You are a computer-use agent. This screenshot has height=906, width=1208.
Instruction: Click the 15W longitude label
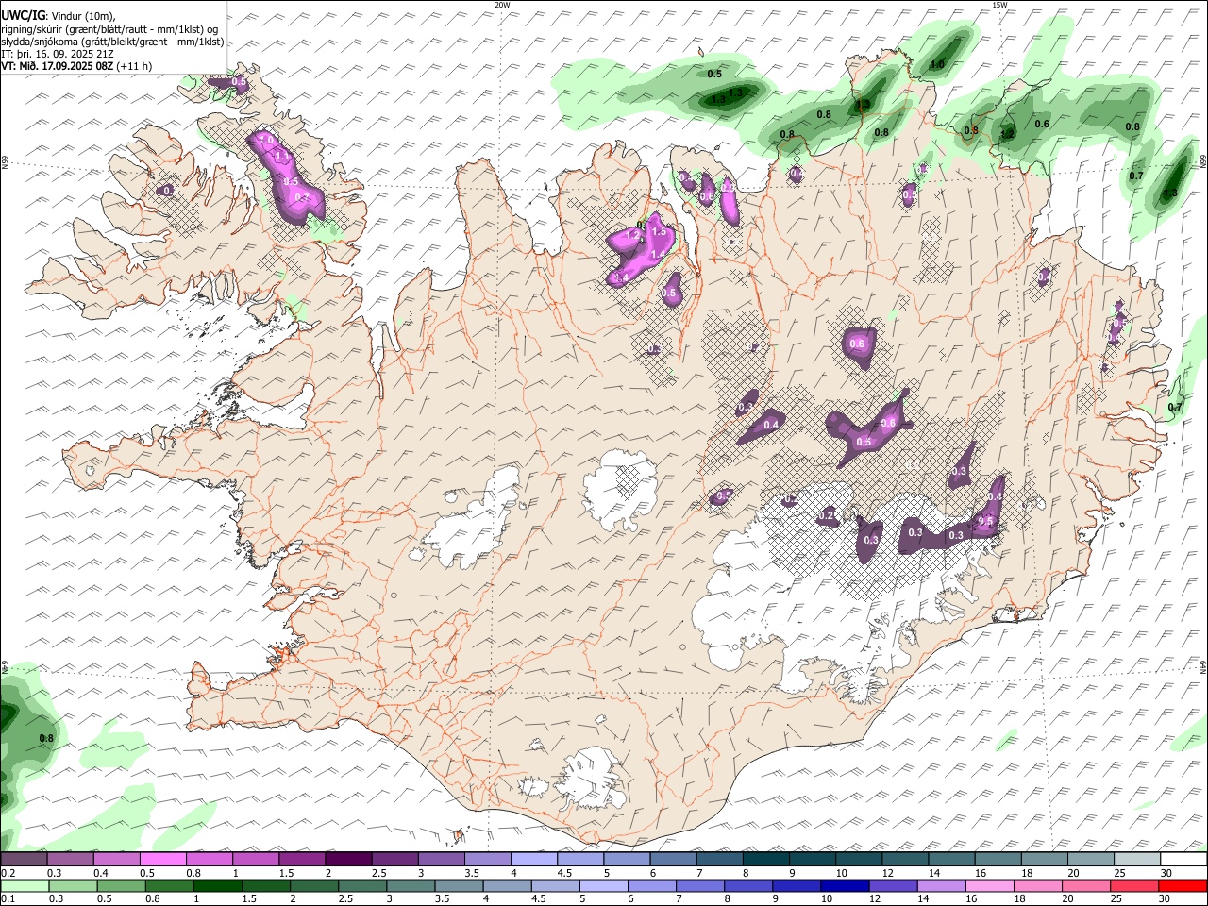999,5
